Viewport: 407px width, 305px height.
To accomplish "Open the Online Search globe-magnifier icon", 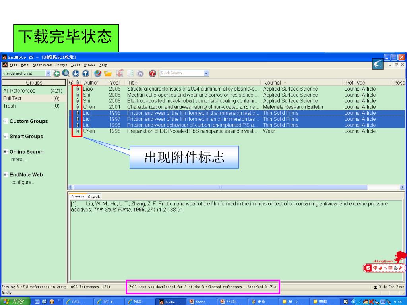I will (x=66, y=73).
